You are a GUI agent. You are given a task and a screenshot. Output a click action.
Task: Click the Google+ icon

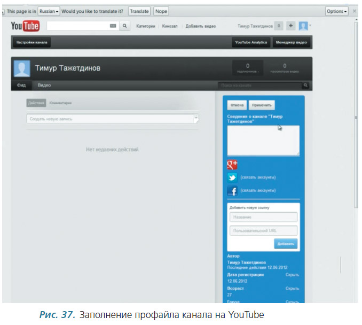[232, 165]
